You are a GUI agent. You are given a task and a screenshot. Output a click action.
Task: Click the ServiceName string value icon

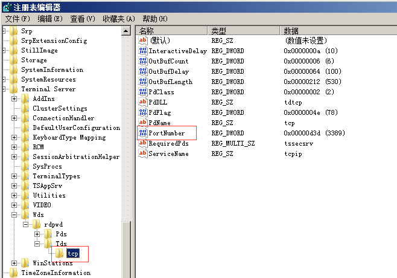[143, 154]
